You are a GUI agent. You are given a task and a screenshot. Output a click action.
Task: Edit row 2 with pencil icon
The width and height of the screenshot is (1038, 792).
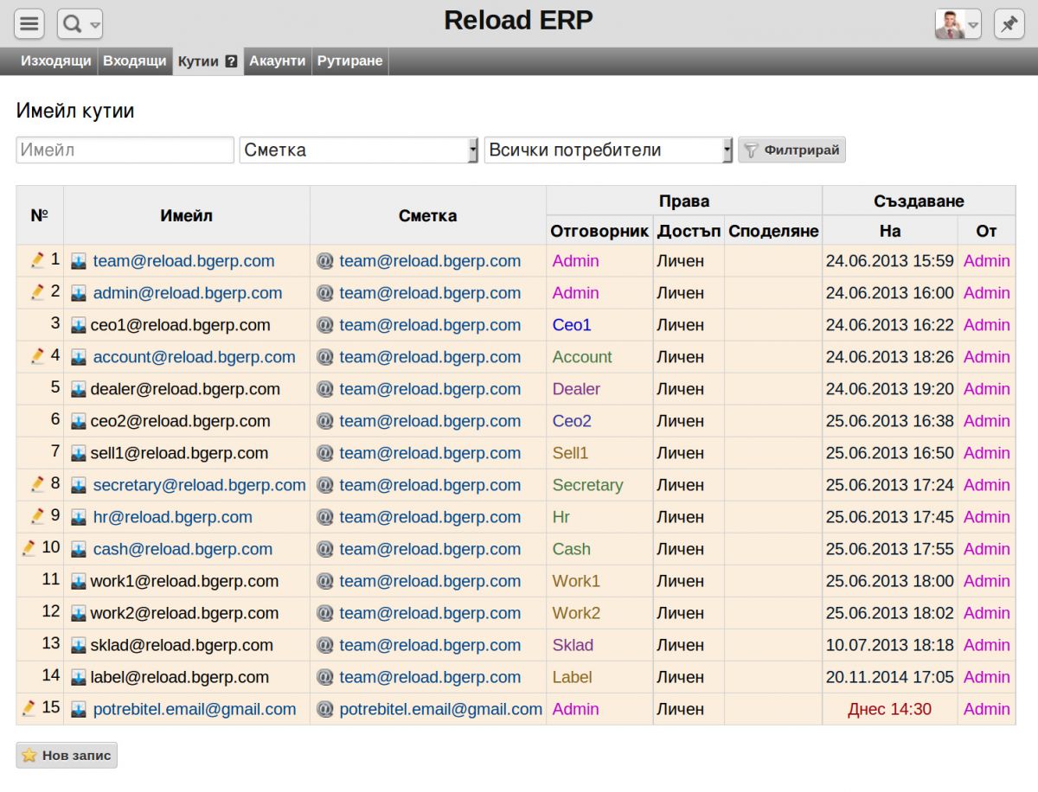click(37, 291)
